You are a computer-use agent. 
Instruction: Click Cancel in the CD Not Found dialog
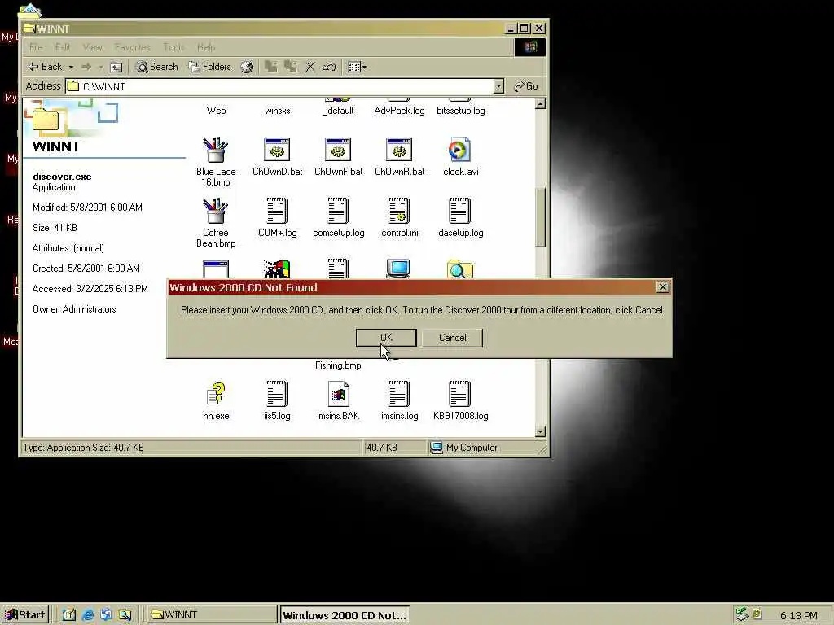coord(452,338)
